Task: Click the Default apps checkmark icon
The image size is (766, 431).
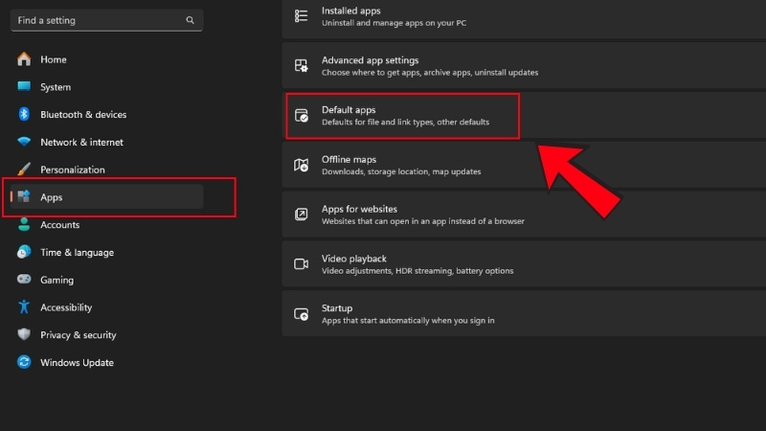Action: coord(302,115)
